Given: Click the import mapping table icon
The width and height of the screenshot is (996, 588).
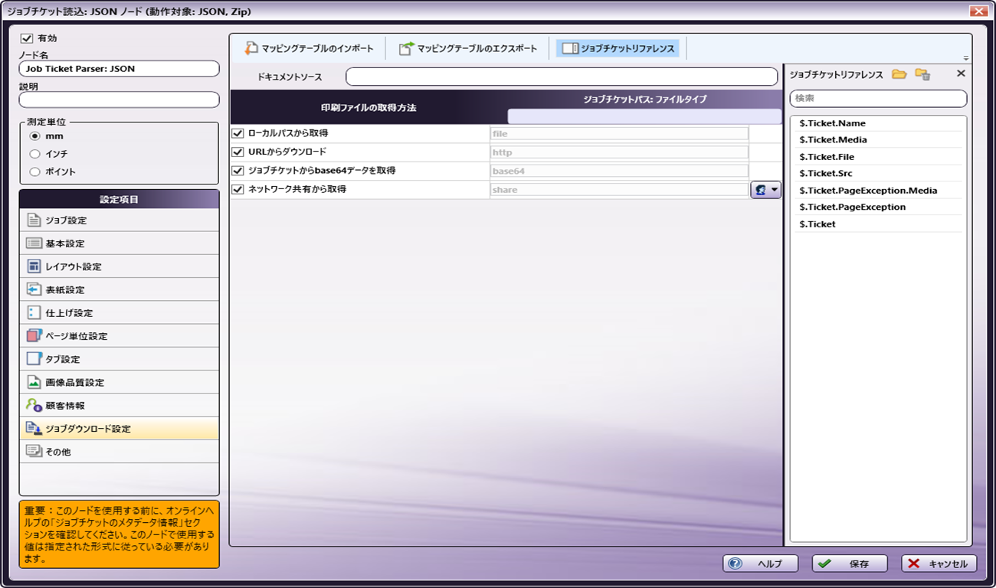Looking at the screenshot, I should click(x=251, y=48).
